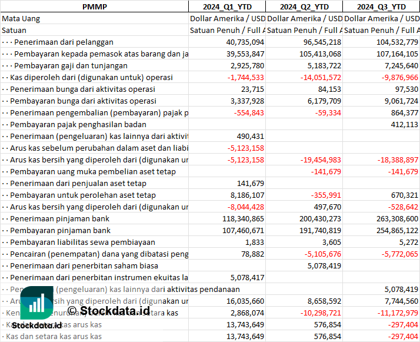Select Q1 value 40,735,094 cell
This screenshot has width=420, height=342.
(x=227, y=42)
